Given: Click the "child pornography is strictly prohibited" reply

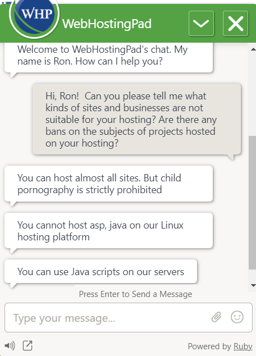Looking at the screenshot, I should (108, 184).
